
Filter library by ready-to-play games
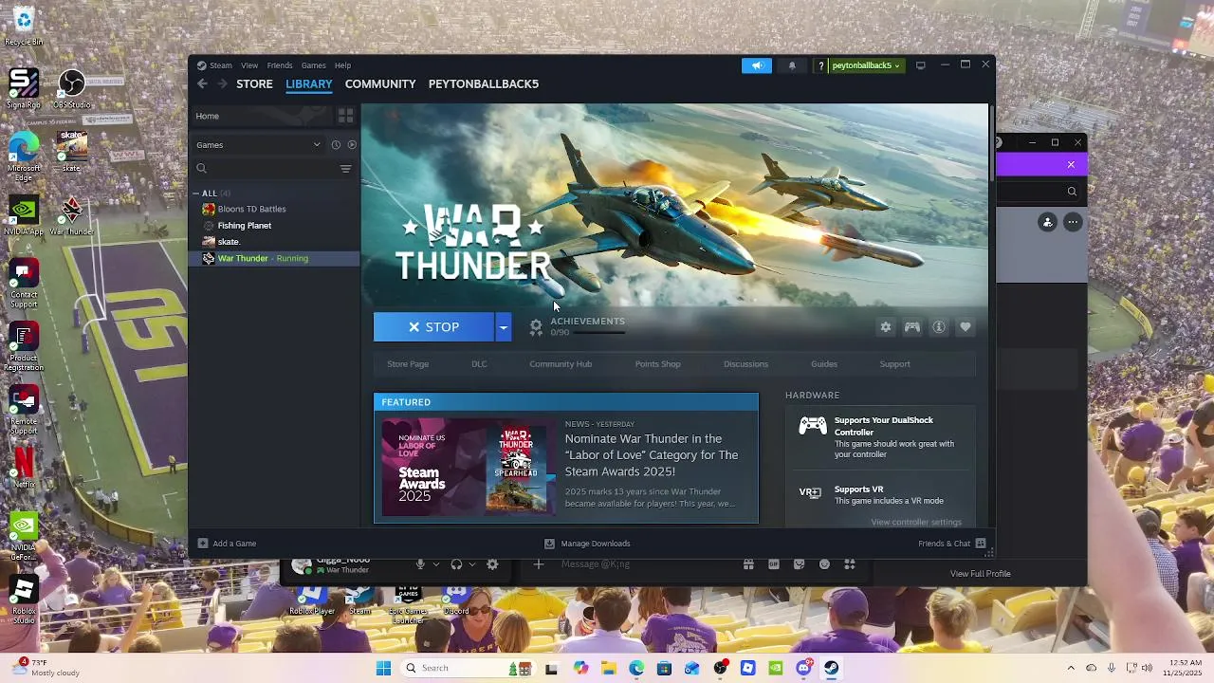[352, 145]
